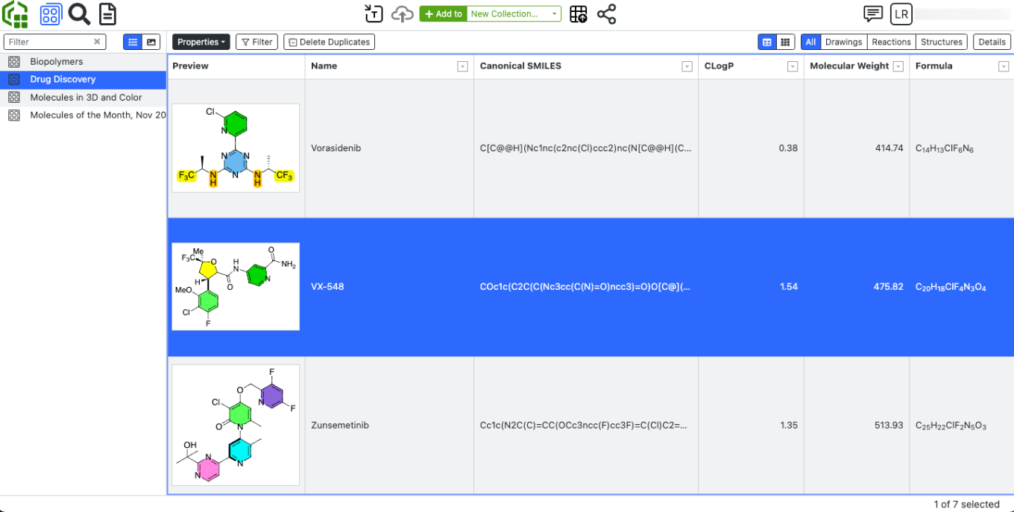This screenshot has width=1014, height=512.
Task: Open the Properties dropdown
Action: coord(201,42)
